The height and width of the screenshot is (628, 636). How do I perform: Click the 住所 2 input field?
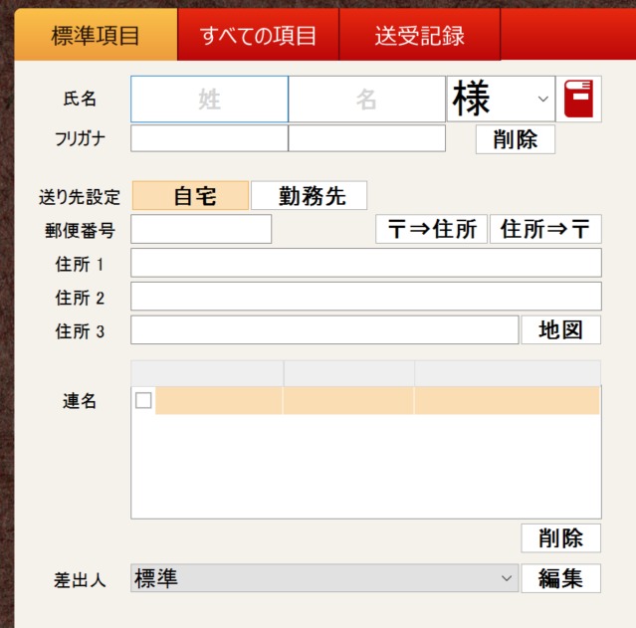tap(366, 297)
